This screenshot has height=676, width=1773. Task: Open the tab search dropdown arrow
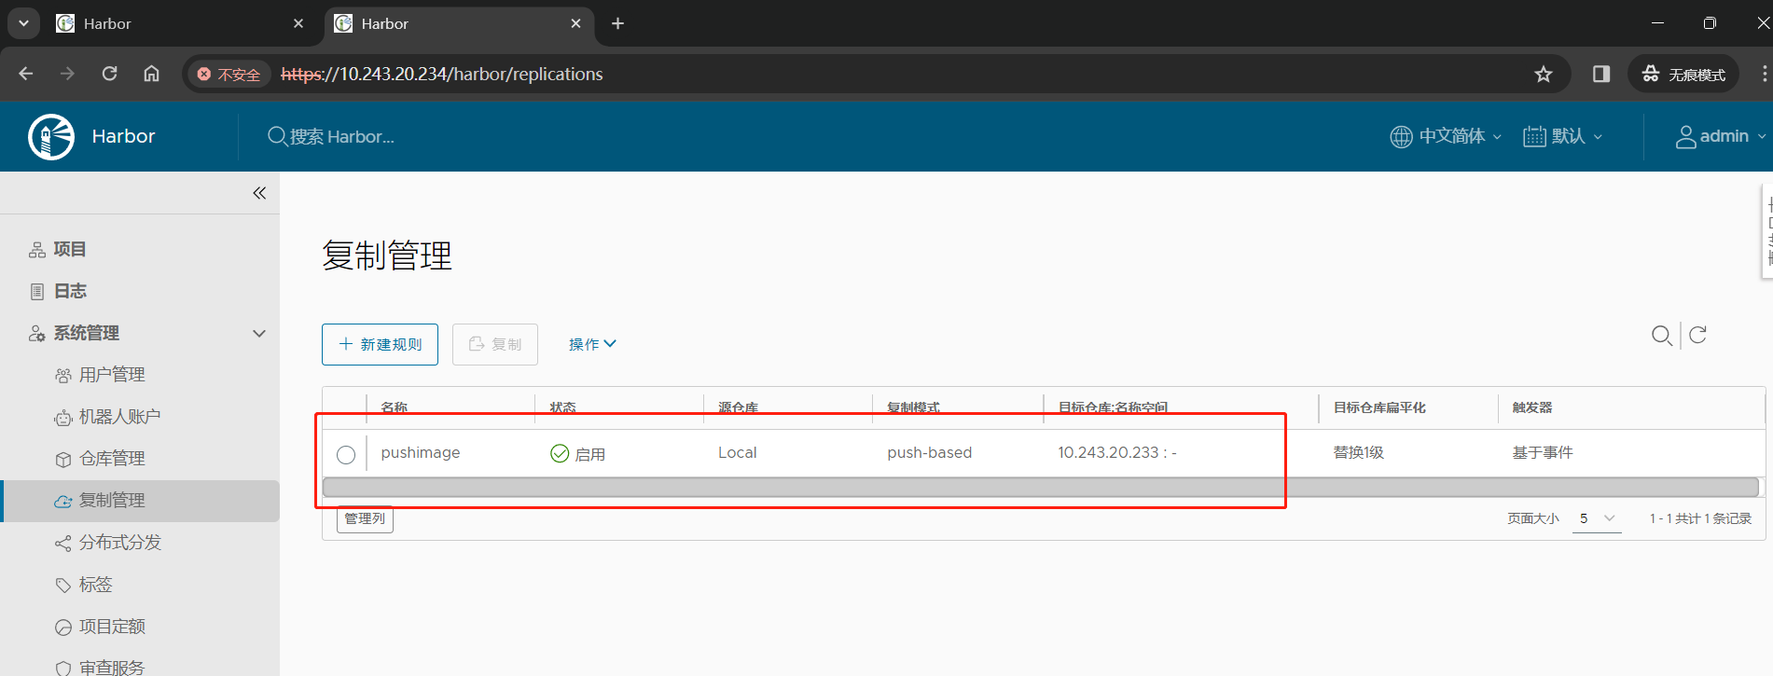click(x=23, y=23)
